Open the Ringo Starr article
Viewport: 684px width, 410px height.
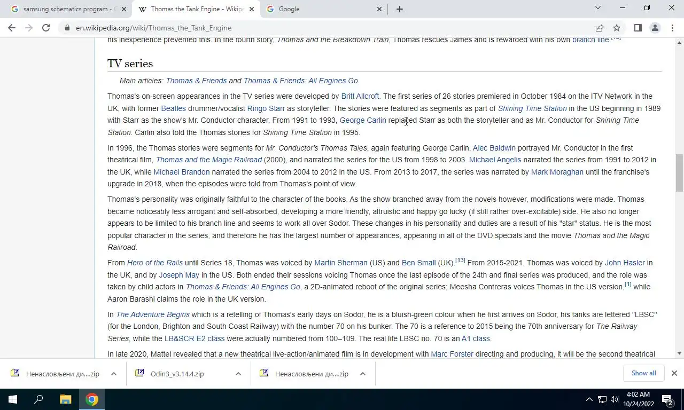click(266, 108)
